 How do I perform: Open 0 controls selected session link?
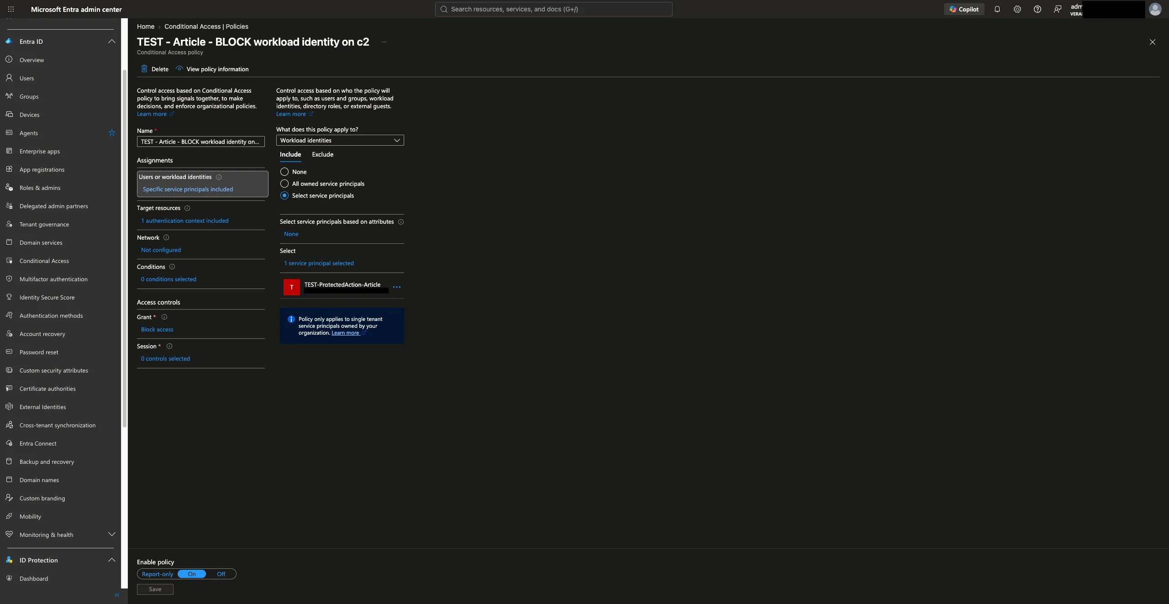pos(165,359)
